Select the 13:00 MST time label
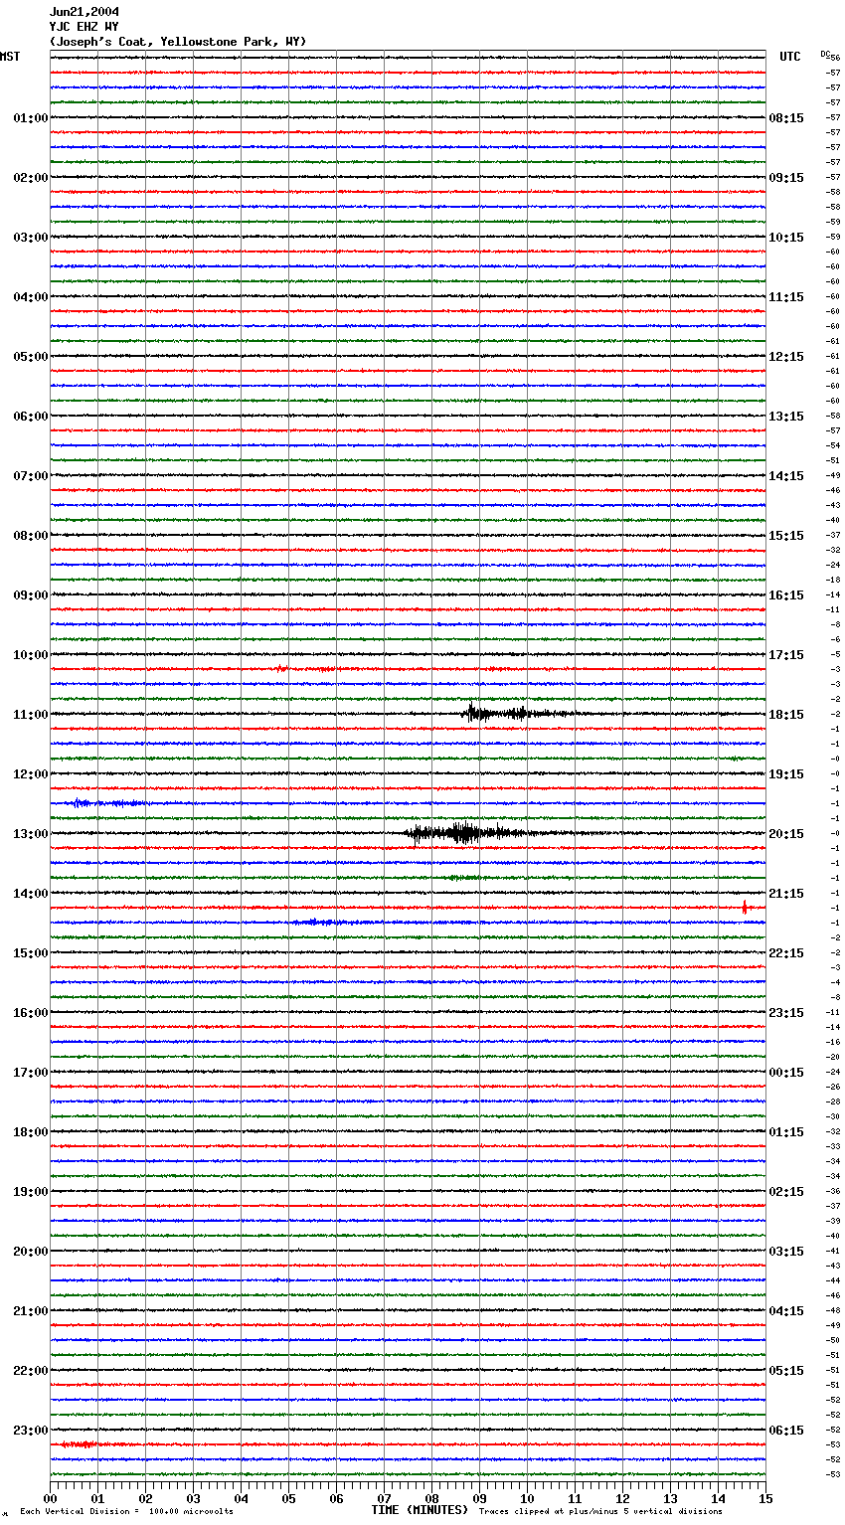Viewport: 845px width, 1525px height. (x=31, y=834)
